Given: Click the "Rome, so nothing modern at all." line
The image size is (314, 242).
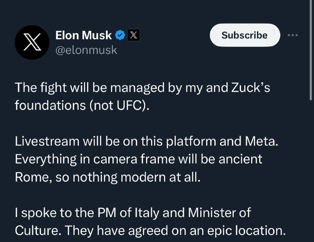Looking at the screenshot, I should [x=108, y=177].
